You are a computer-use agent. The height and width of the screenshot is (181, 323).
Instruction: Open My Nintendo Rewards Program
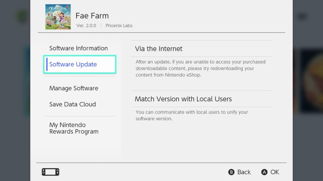pos(74,128)
